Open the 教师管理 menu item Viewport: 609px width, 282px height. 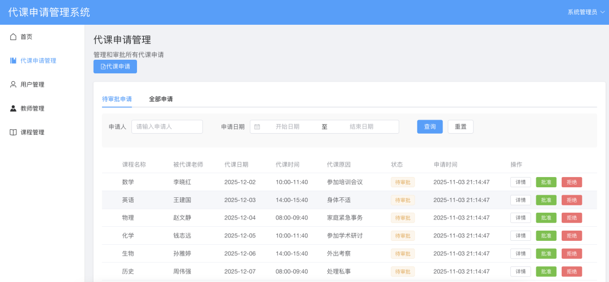coord(42,108)
